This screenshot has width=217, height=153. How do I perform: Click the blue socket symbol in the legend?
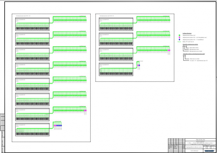179,40
